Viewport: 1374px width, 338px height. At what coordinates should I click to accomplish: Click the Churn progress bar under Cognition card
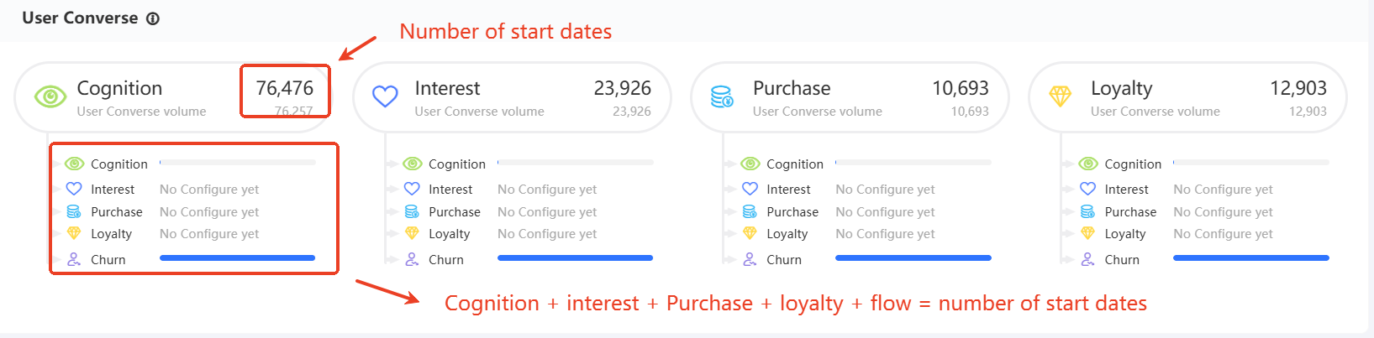237,258
